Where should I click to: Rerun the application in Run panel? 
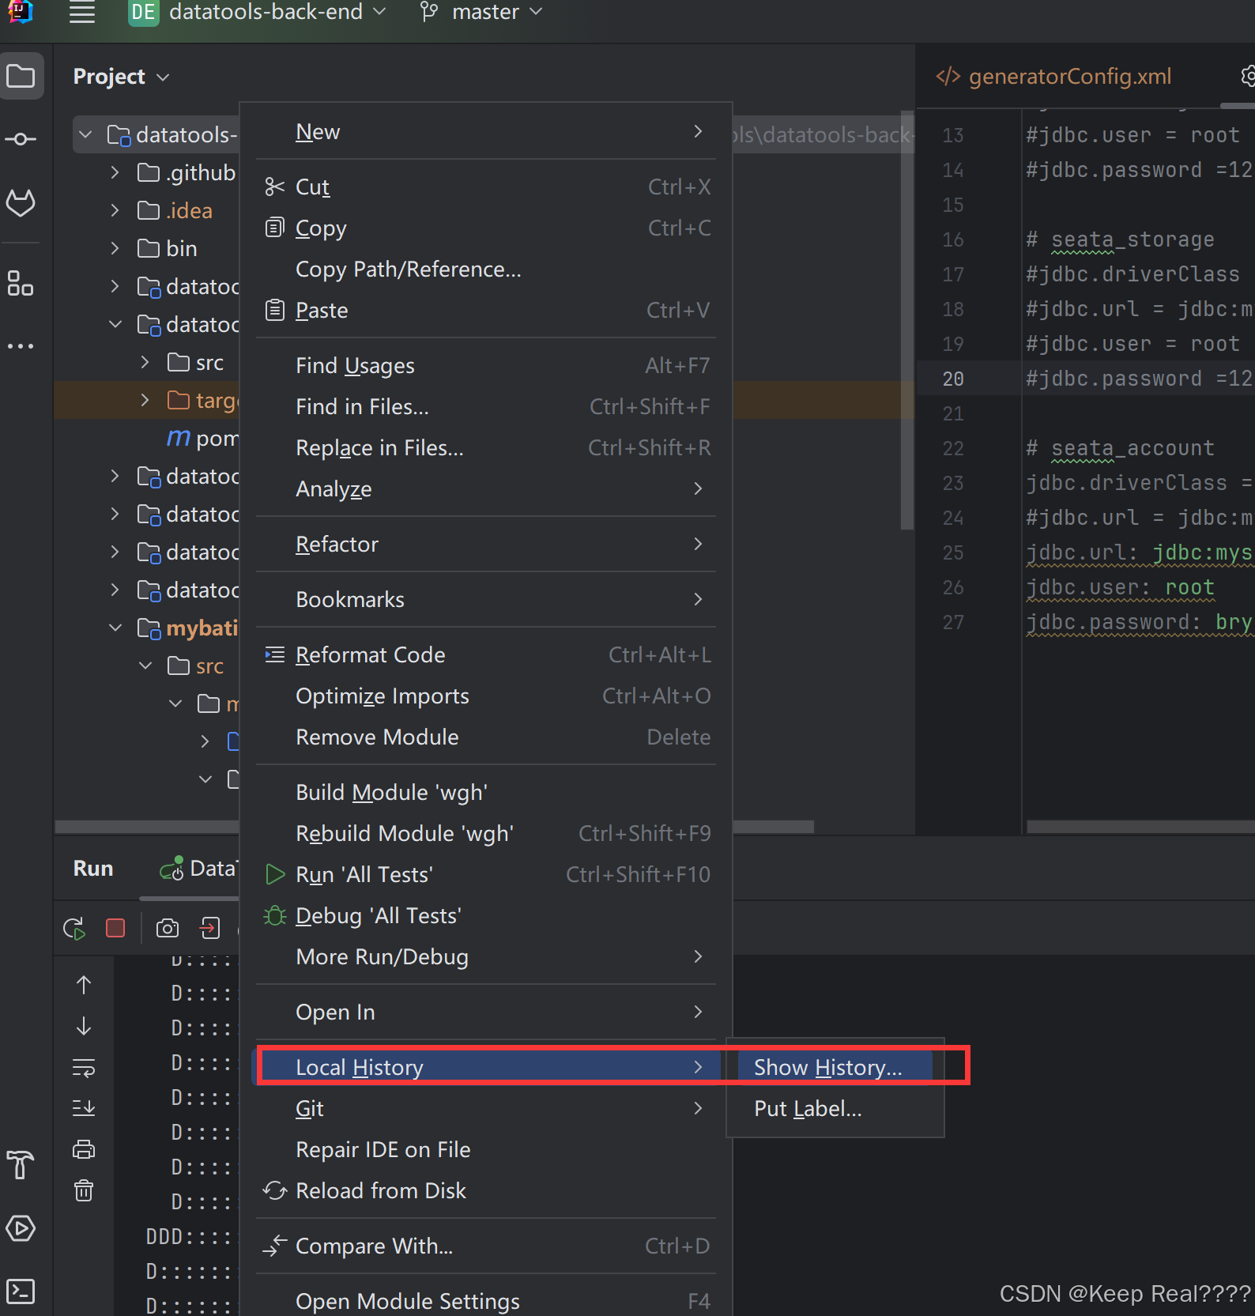click(74, 928)
